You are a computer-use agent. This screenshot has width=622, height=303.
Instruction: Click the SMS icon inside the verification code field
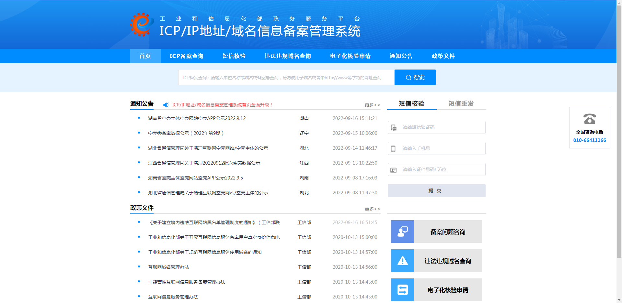point(394,127)
